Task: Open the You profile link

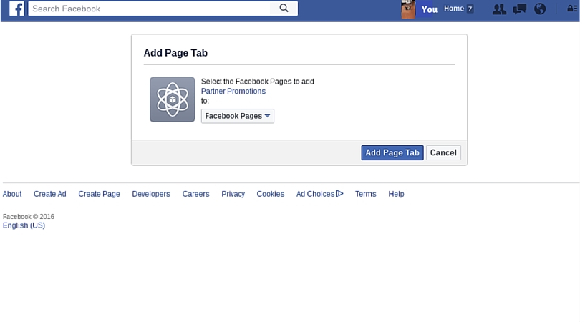Action: tap(429, 9)
